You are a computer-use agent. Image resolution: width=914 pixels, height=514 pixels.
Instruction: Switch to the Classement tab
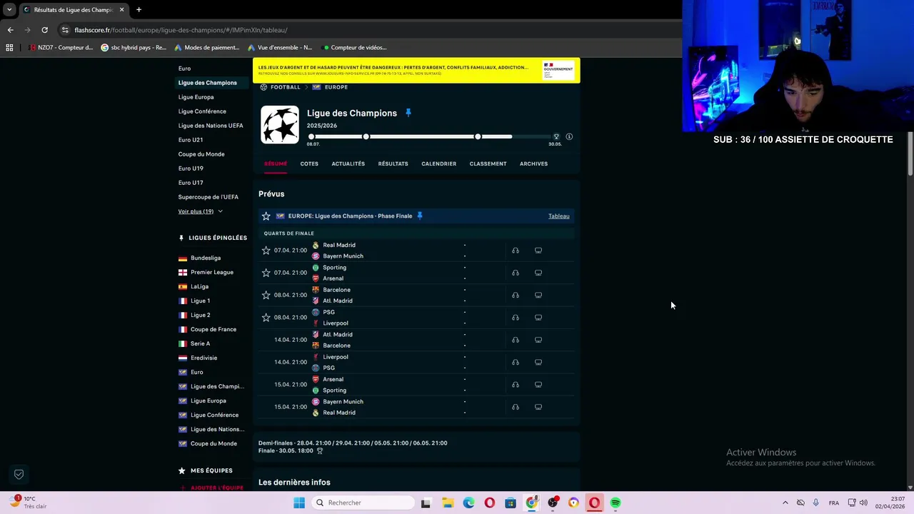[488, 163]
